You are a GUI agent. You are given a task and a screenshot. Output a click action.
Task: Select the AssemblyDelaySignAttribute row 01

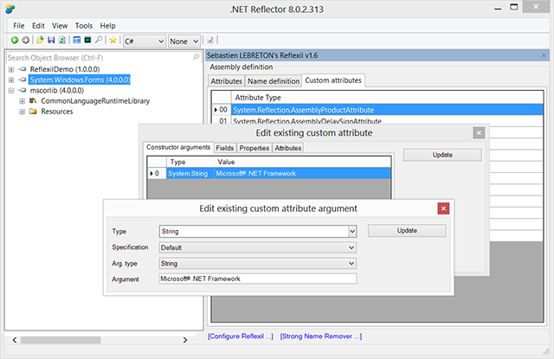(377, 120)
